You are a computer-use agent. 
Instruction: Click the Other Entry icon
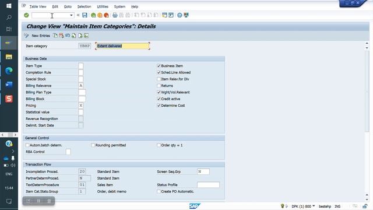click(x=86, y=36)
